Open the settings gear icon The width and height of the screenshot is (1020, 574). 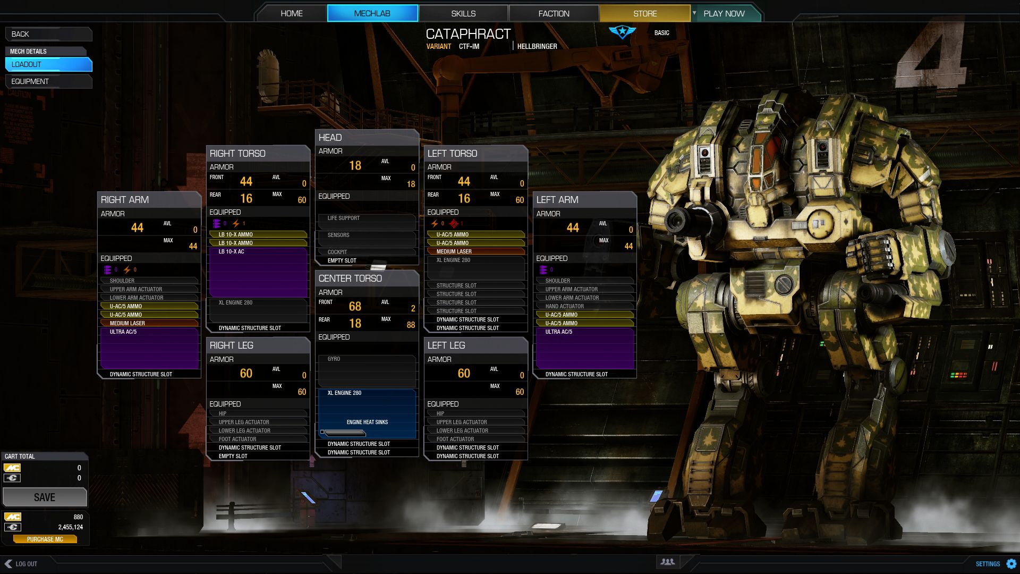point(1011,564)
